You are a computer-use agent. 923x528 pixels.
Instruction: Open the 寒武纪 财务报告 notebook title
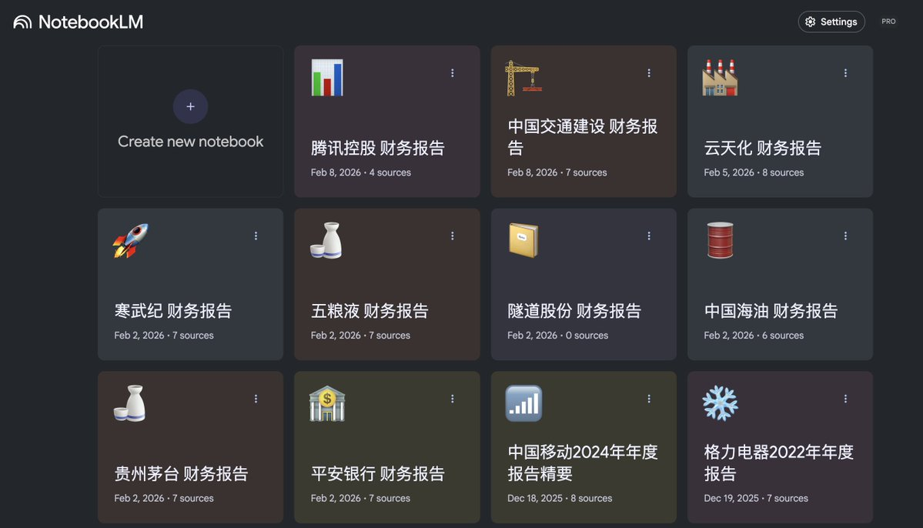(x=173, y=311)
